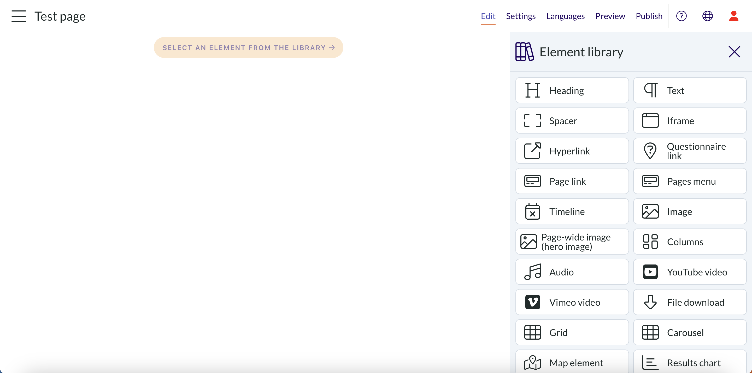Click the Map element icon
This screenshot has height=373, width=752.
(532, 363)
